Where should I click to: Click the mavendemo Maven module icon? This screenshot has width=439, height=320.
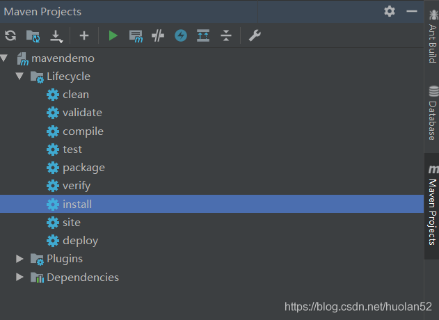[23, 59]
